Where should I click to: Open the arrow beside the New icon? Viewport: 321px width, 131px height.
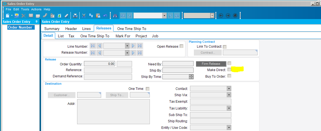pos(12,16)
